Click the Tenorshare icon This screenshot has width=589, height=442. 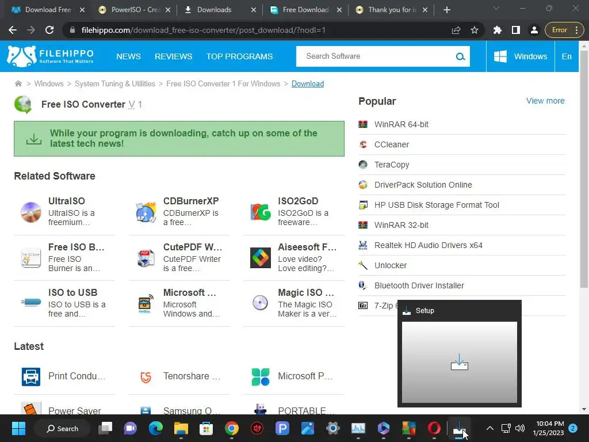[146, 377]
